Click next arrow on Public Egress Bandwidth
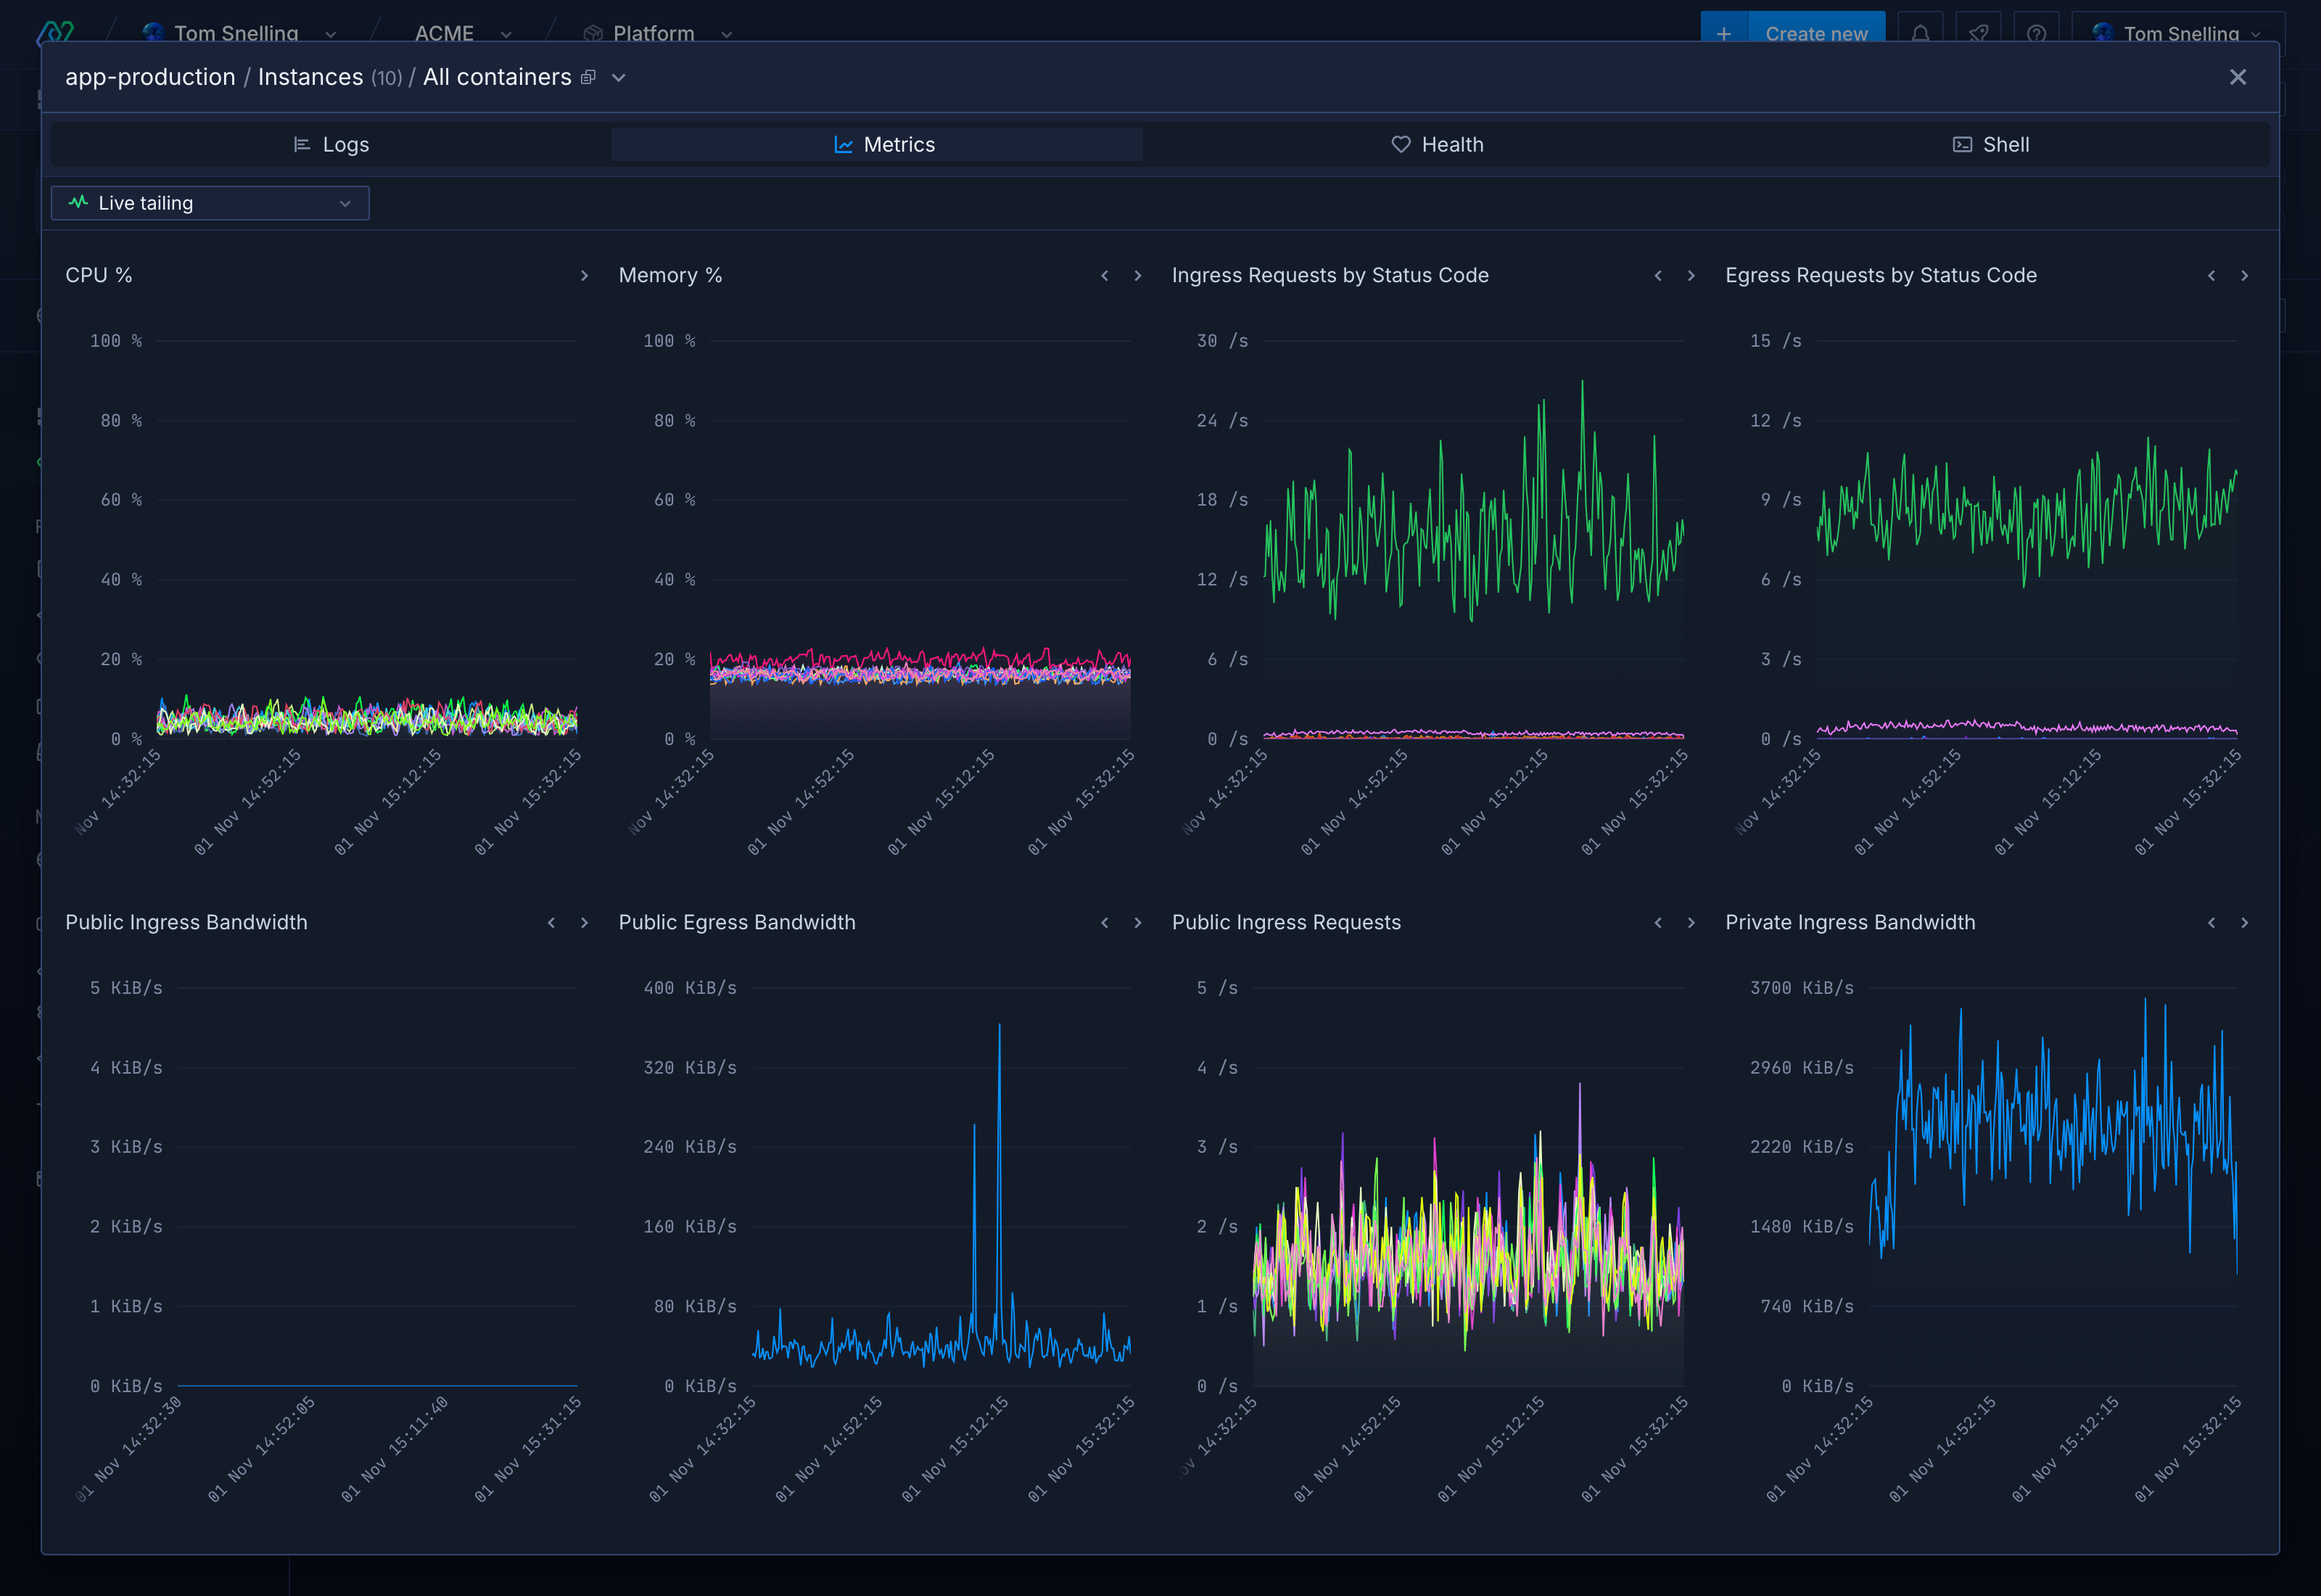 1137,923
